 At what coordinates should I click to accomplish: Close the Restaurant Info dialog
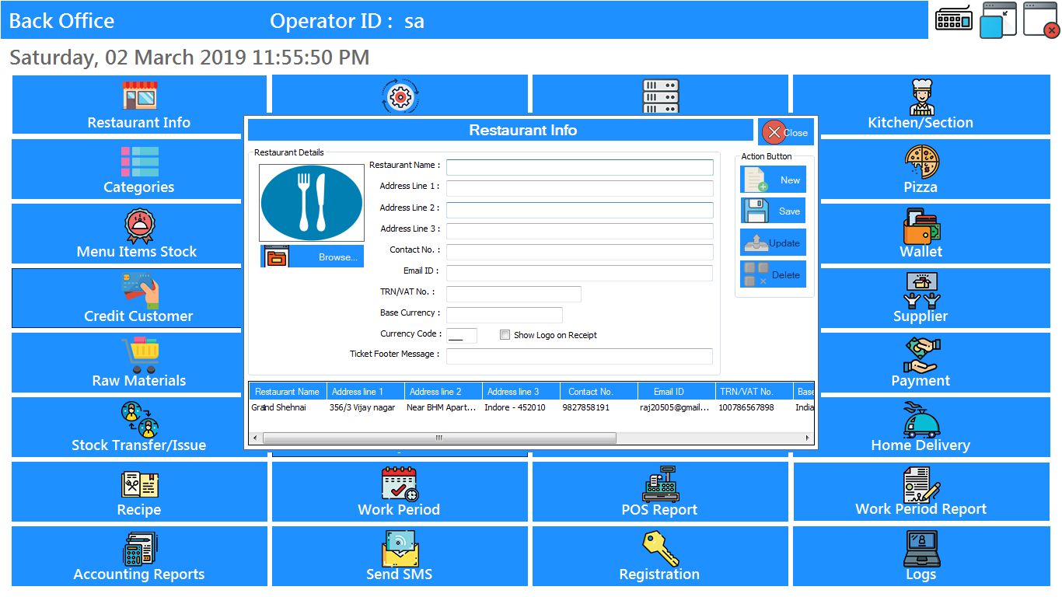coord(785,132)
